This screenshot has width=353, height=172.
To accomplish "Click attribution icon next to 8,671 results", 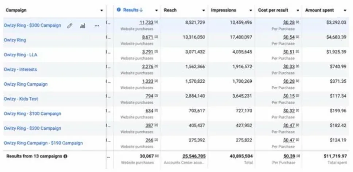I will (x=156, y=37).
